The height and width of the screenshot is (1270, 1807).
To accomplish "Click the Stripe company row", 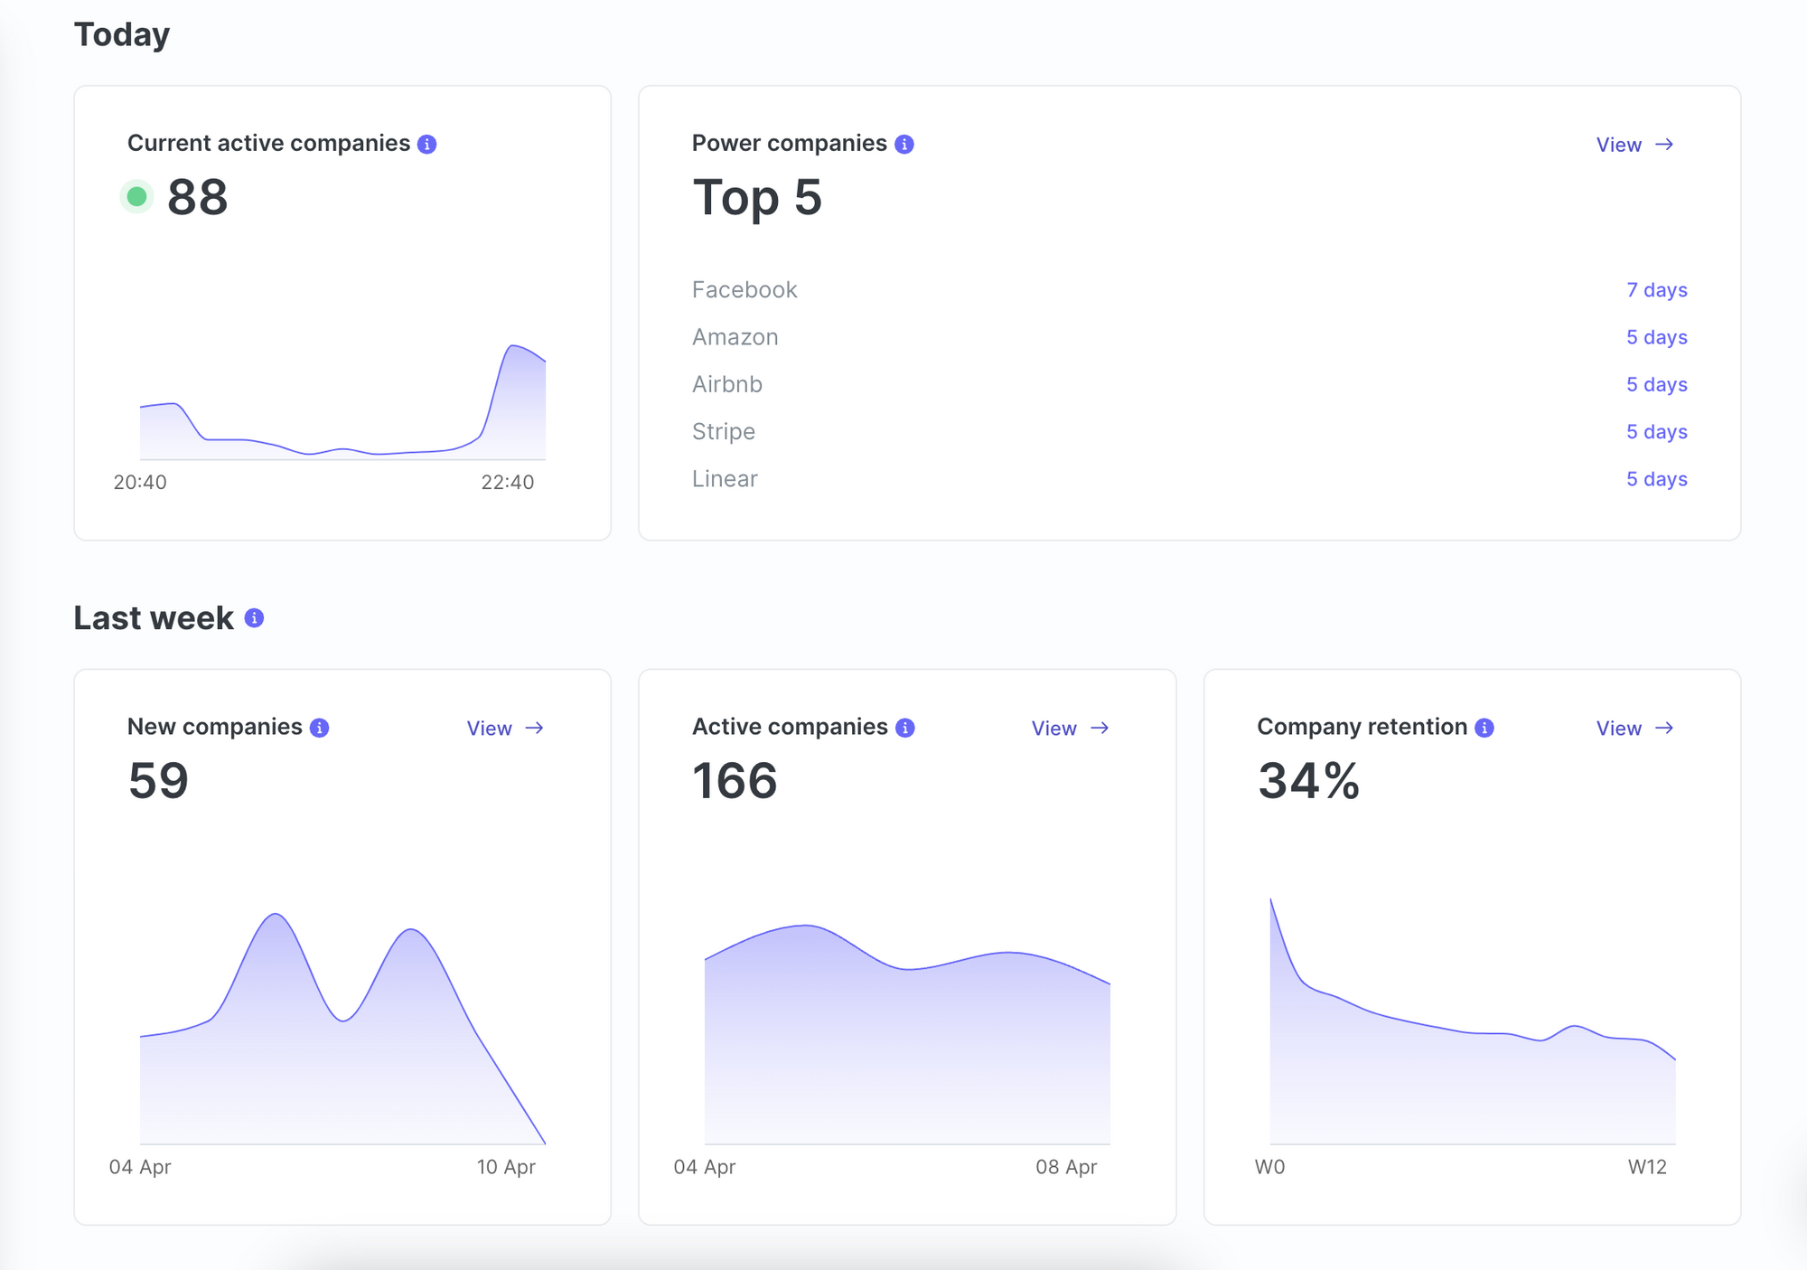I will [723, 432].
